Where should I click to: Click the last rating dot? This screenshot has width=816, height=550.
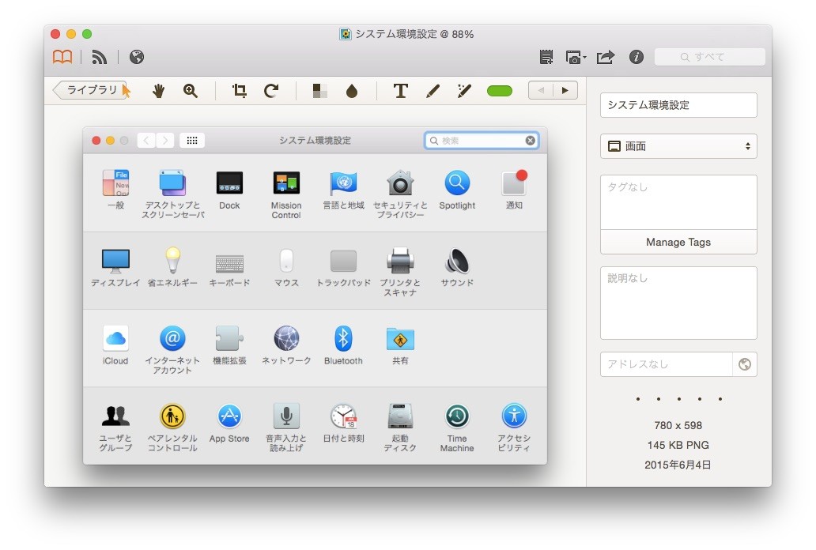tap(720, 399)
